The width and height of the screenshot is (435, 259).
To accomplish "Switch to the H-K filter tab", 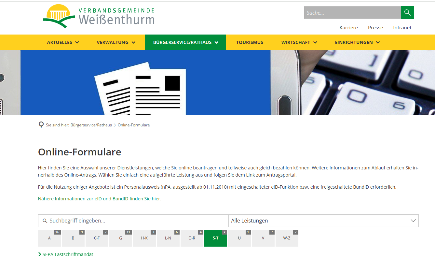I will tap(144, 238).
